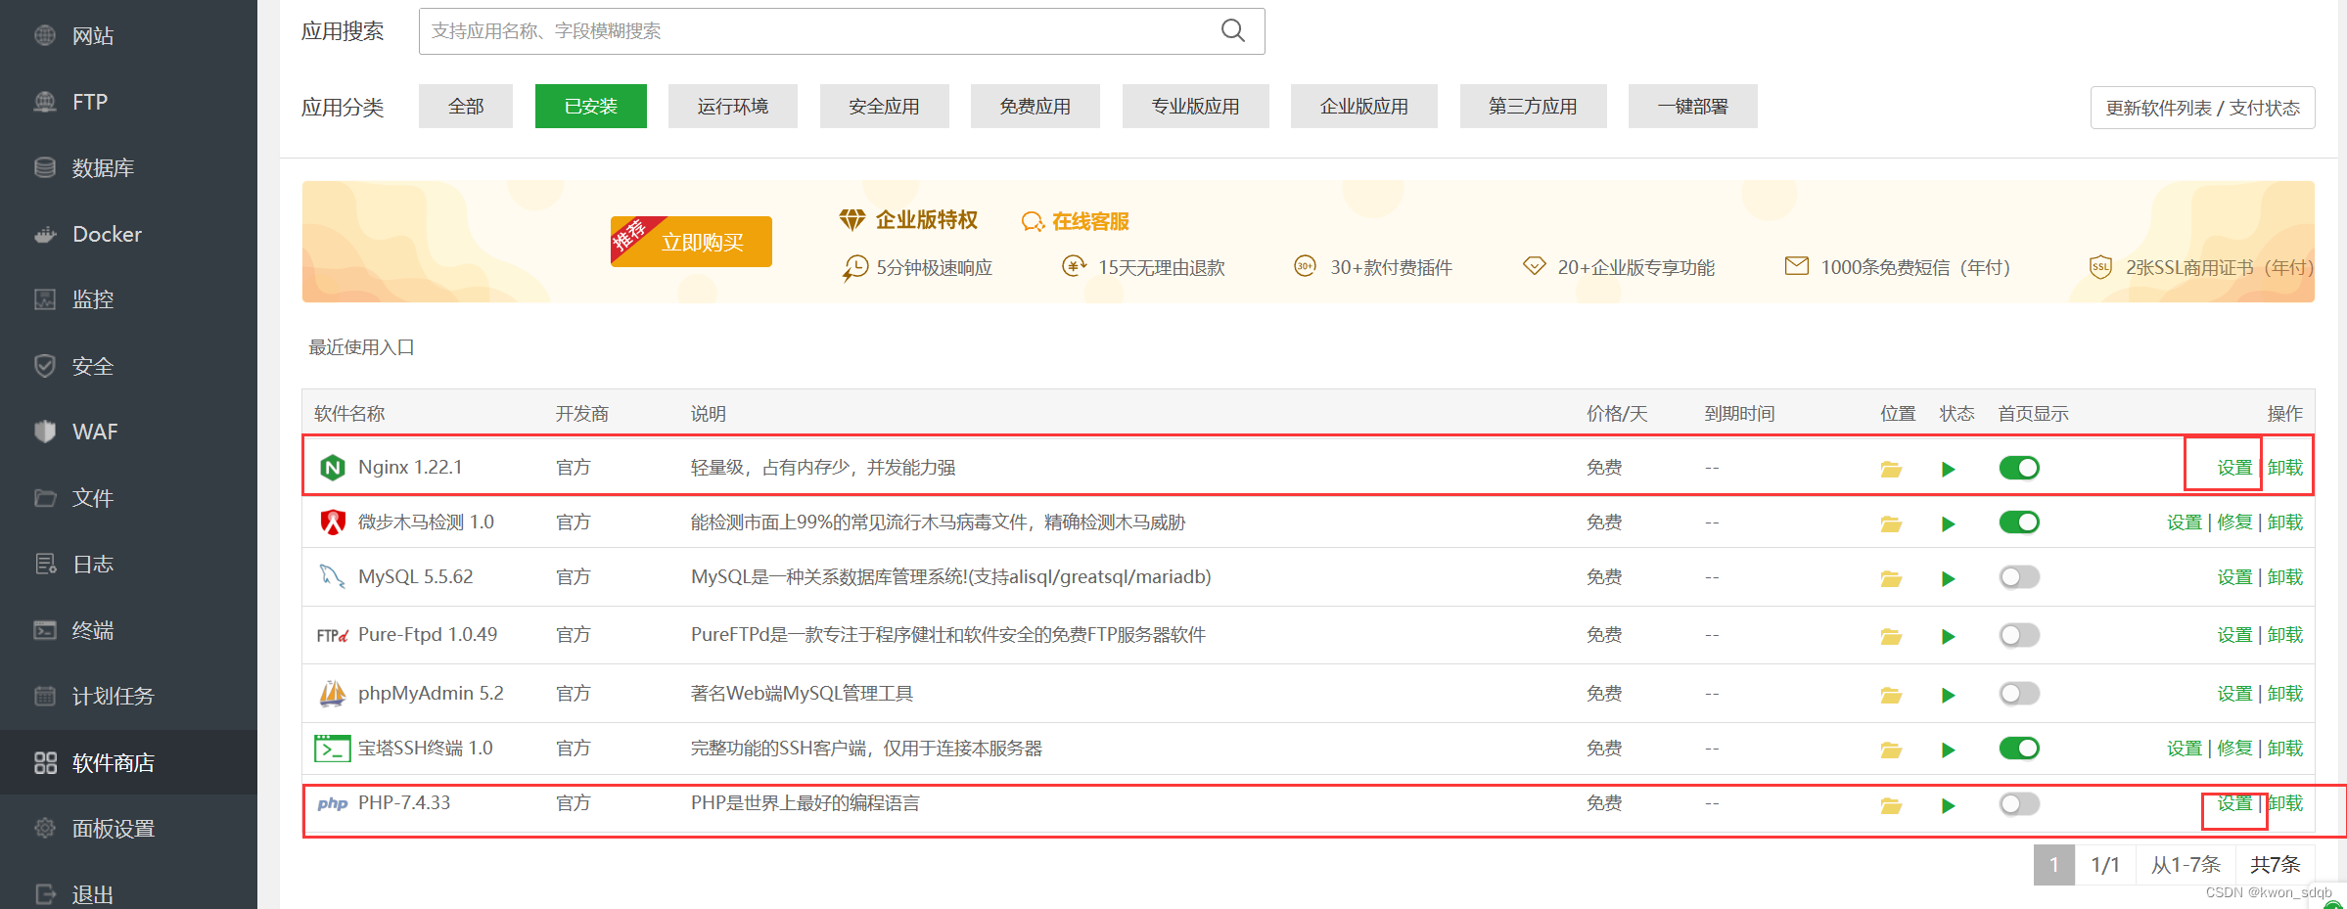
Task: Select the 一键部署 category tab
Action: point(1693,106)
